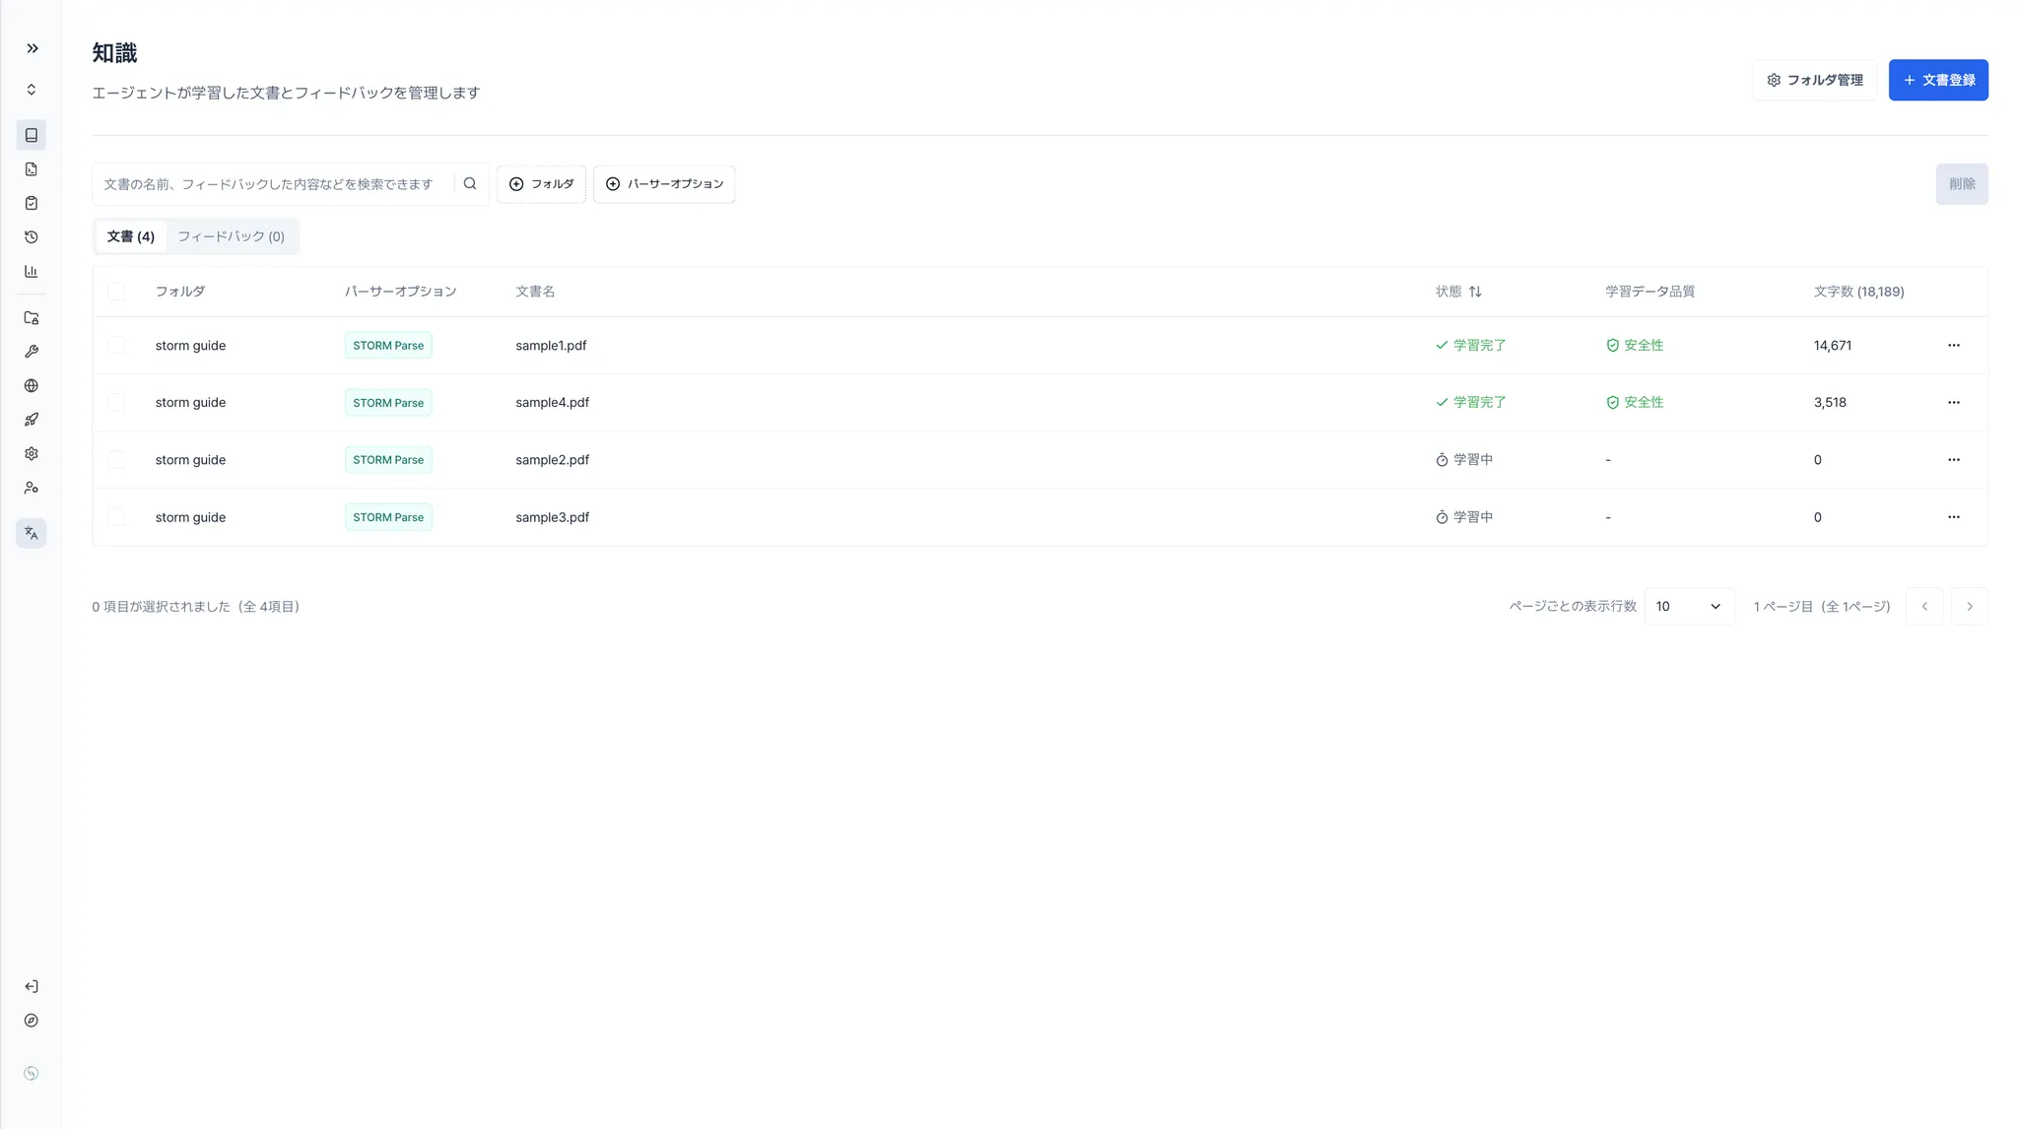2018x1129 pixels.
Task: Click the search magnifier icon
Action: tap(470, 184)
